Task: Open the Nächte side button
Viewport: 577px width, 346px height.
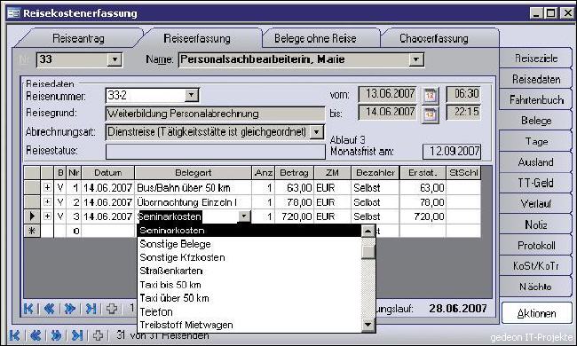Action: (536, 287)
